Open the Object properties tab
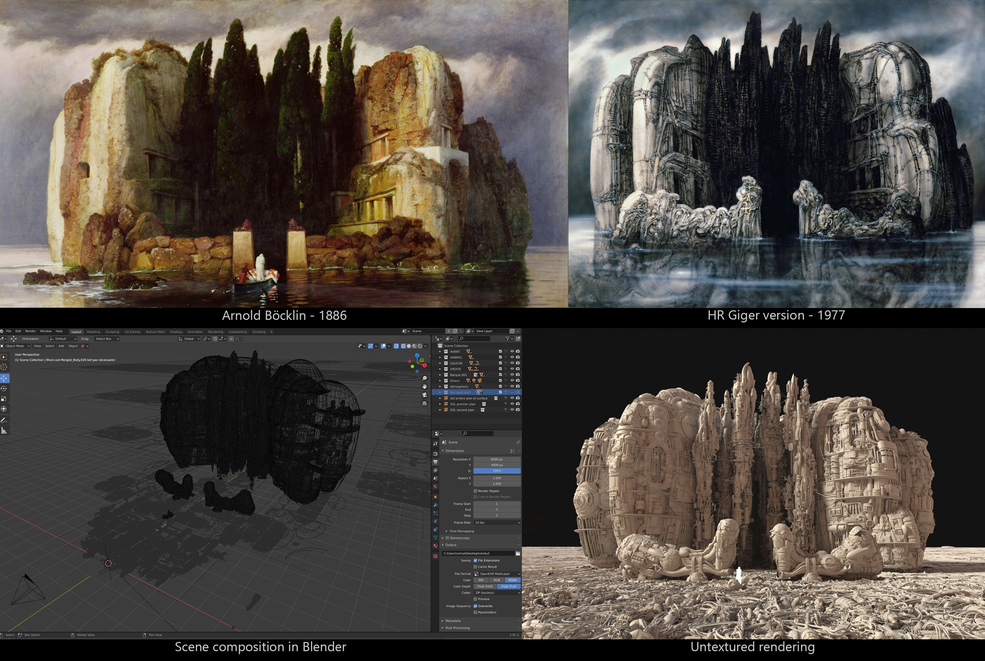Screen dimensions: 985x661 tap(436, 497)
